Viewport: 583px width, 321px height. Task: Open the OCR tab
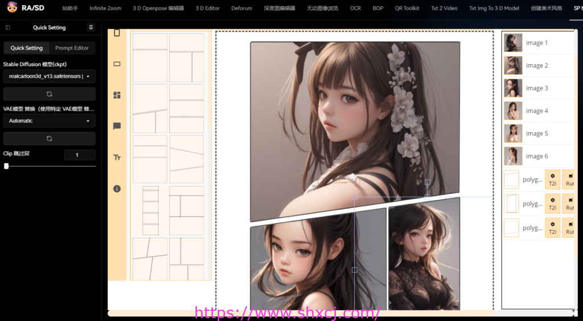click(355, 8)
